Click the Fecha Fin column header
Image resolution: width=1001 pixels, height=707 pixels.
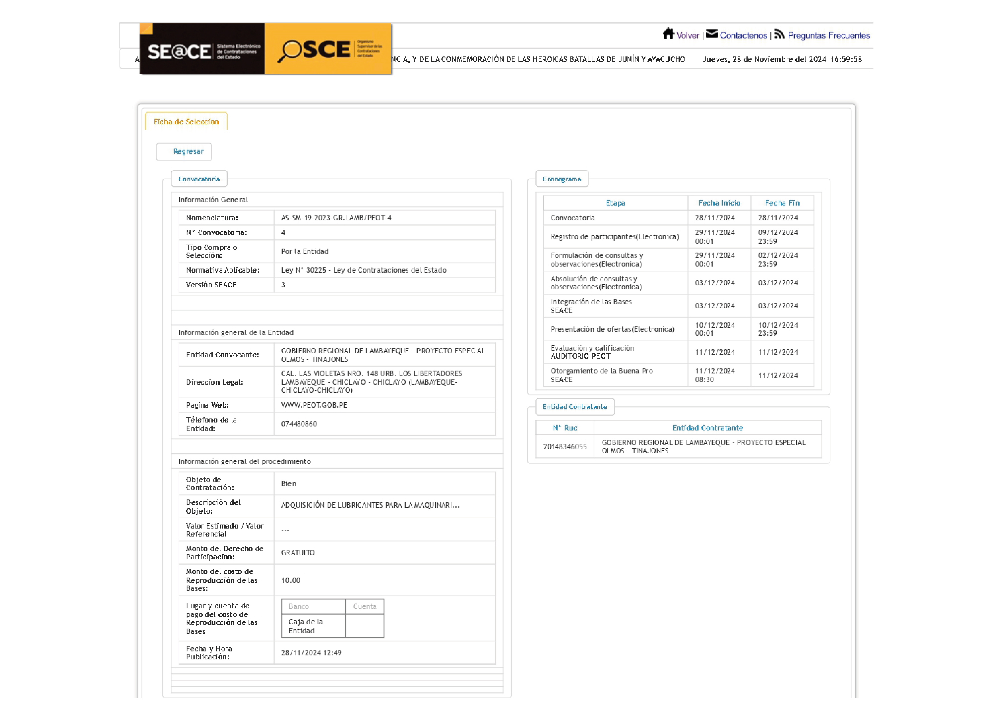[782, 203]
